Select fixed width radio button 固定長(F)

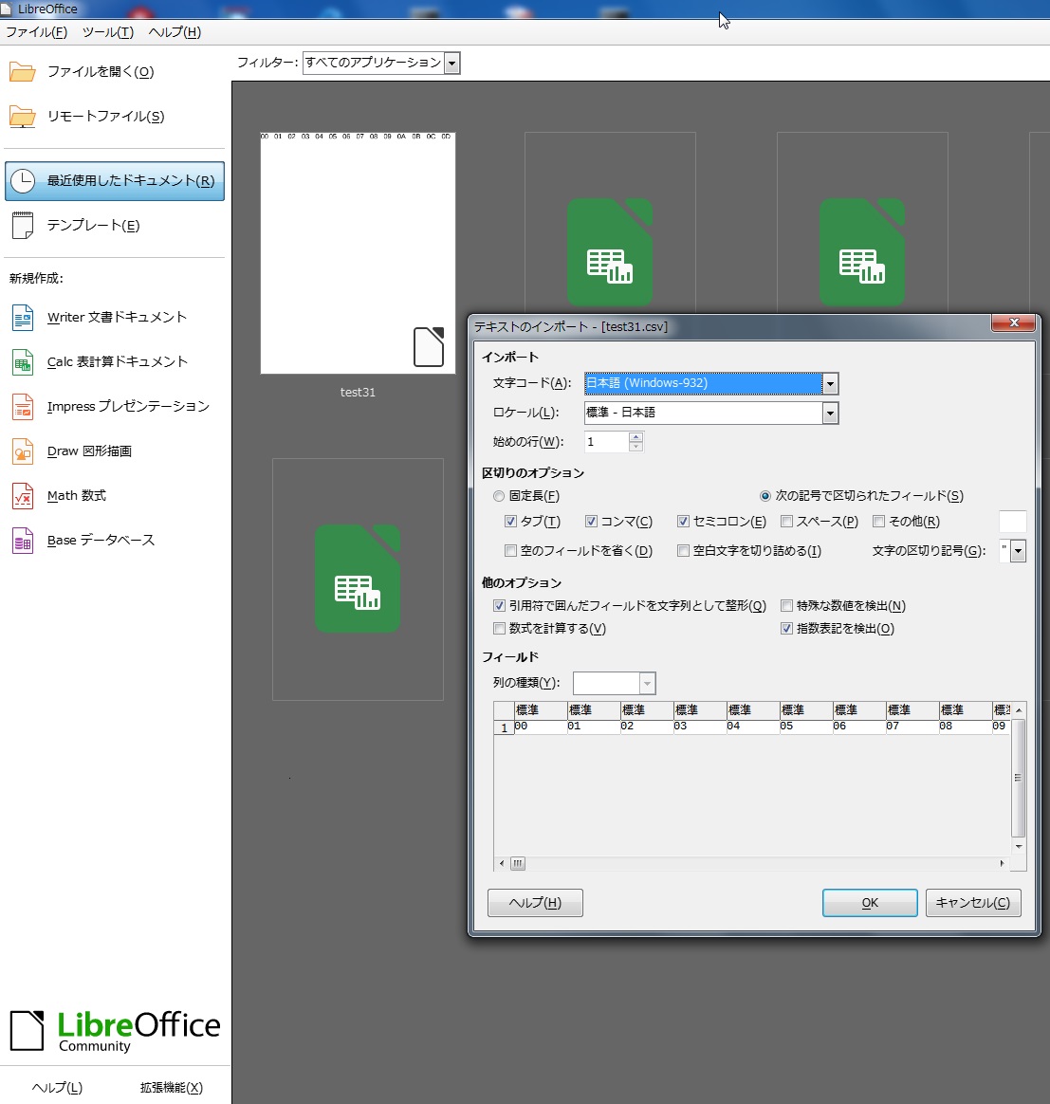pyautogui.click(x=499, y=496)
